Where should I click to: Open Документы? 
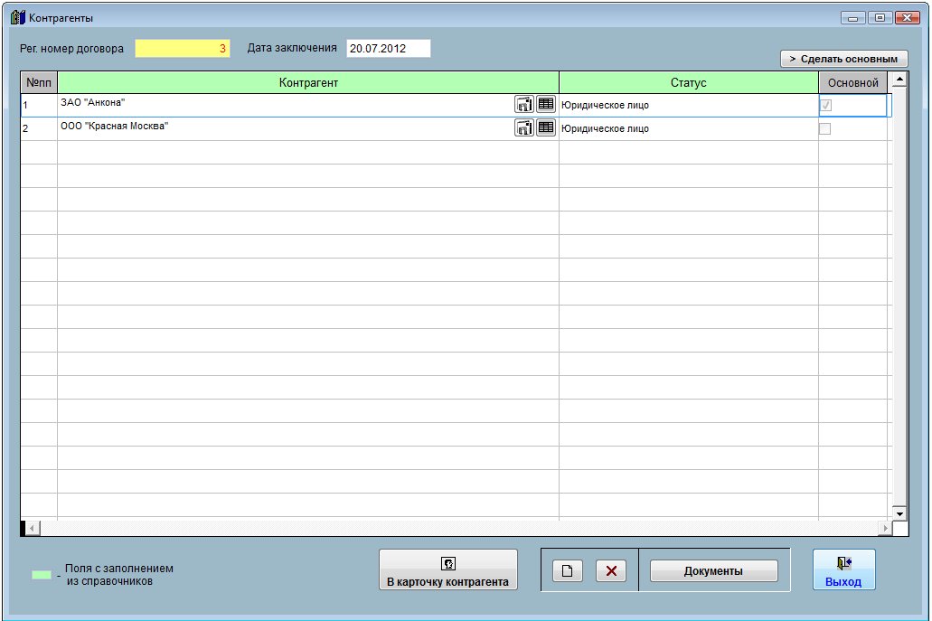point(714,571)
